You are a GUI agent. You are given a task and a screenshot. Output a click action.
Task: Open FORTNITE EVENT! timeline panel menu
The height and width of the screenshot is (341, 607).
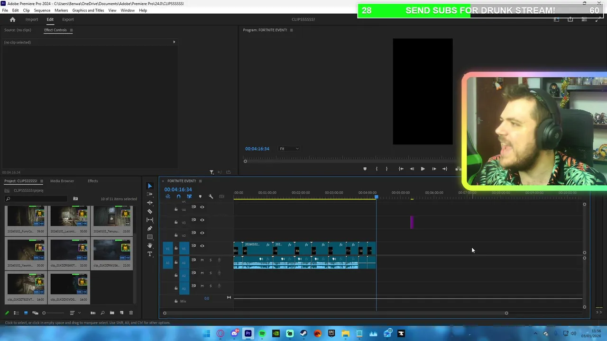(200, 181)
